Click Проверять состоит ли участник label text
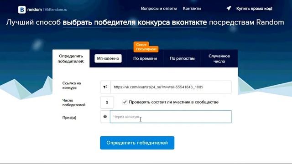 pos(173,102)
